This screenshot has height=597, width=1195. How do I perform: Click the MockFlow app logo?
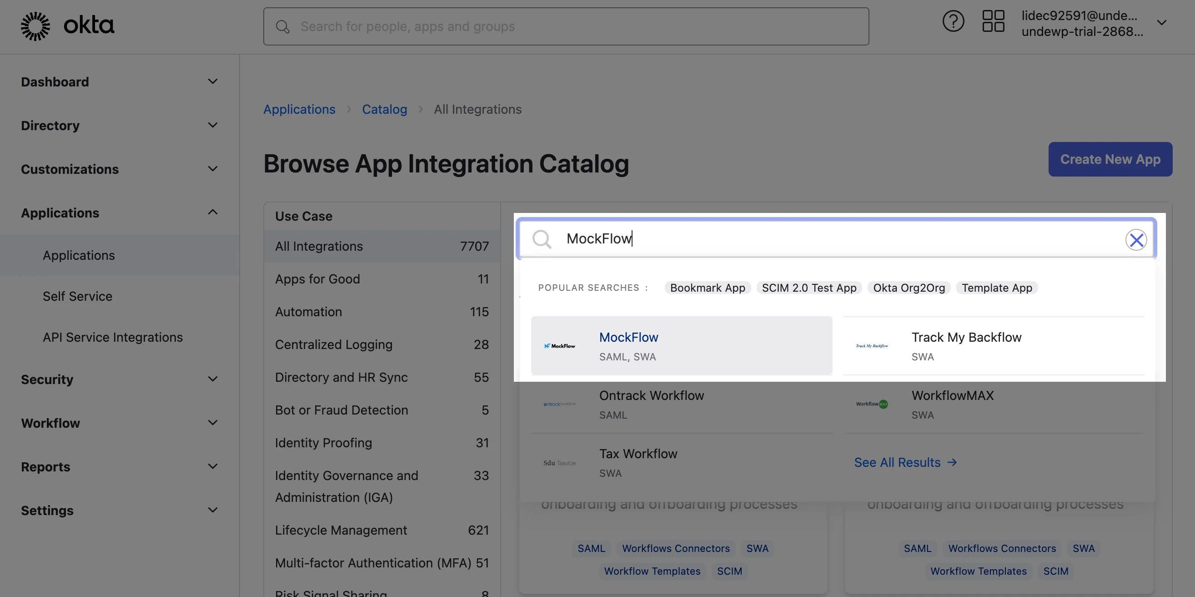tap(559, 346)
